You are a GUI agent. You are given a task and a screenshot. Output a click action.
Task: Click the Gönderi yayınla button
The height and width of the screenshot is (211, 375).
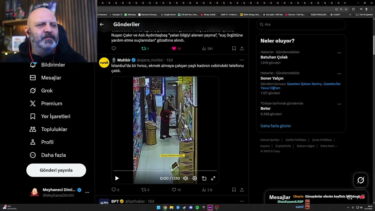pyautogui.click(x=56, y=170)
